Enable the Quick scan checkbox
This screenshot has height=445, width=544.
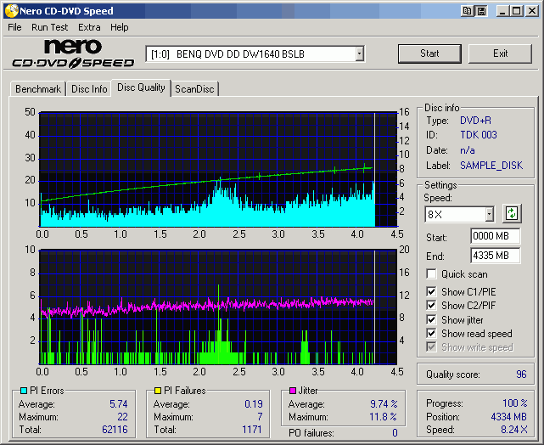coord(432,274)
